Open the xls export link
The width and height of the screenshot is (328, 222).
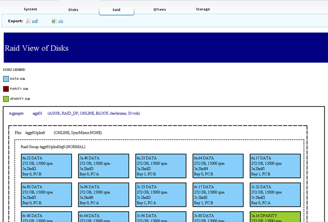60,21
